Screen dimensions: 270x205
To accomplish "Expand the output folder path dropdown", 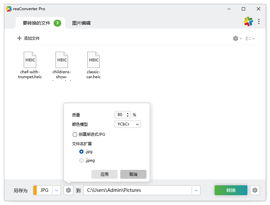I will pyautogui.click(x=196, y=190).
